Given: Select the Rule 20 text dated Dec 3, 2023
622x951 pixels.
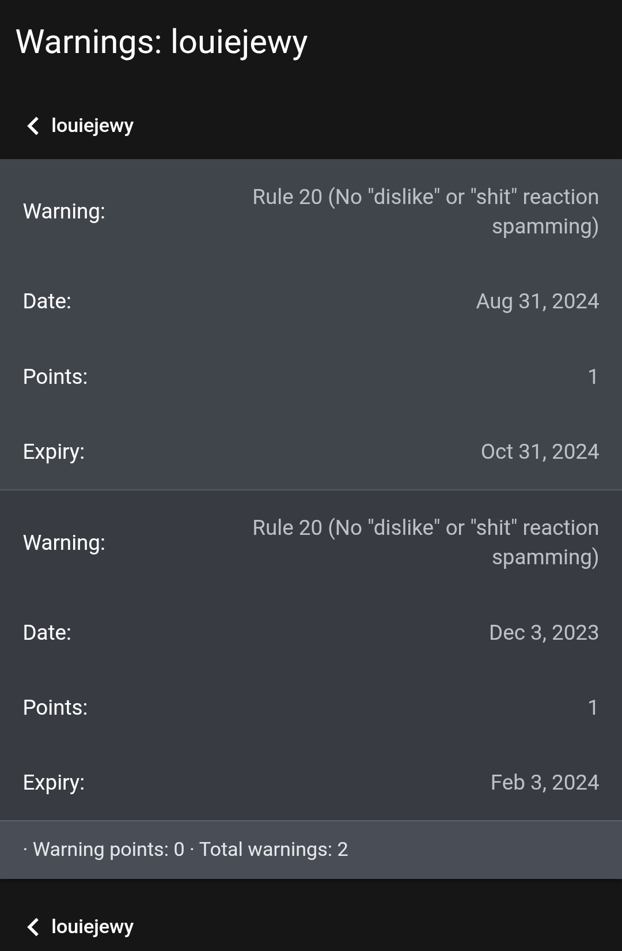Looking at the screenshot, I should click(426, 542).
